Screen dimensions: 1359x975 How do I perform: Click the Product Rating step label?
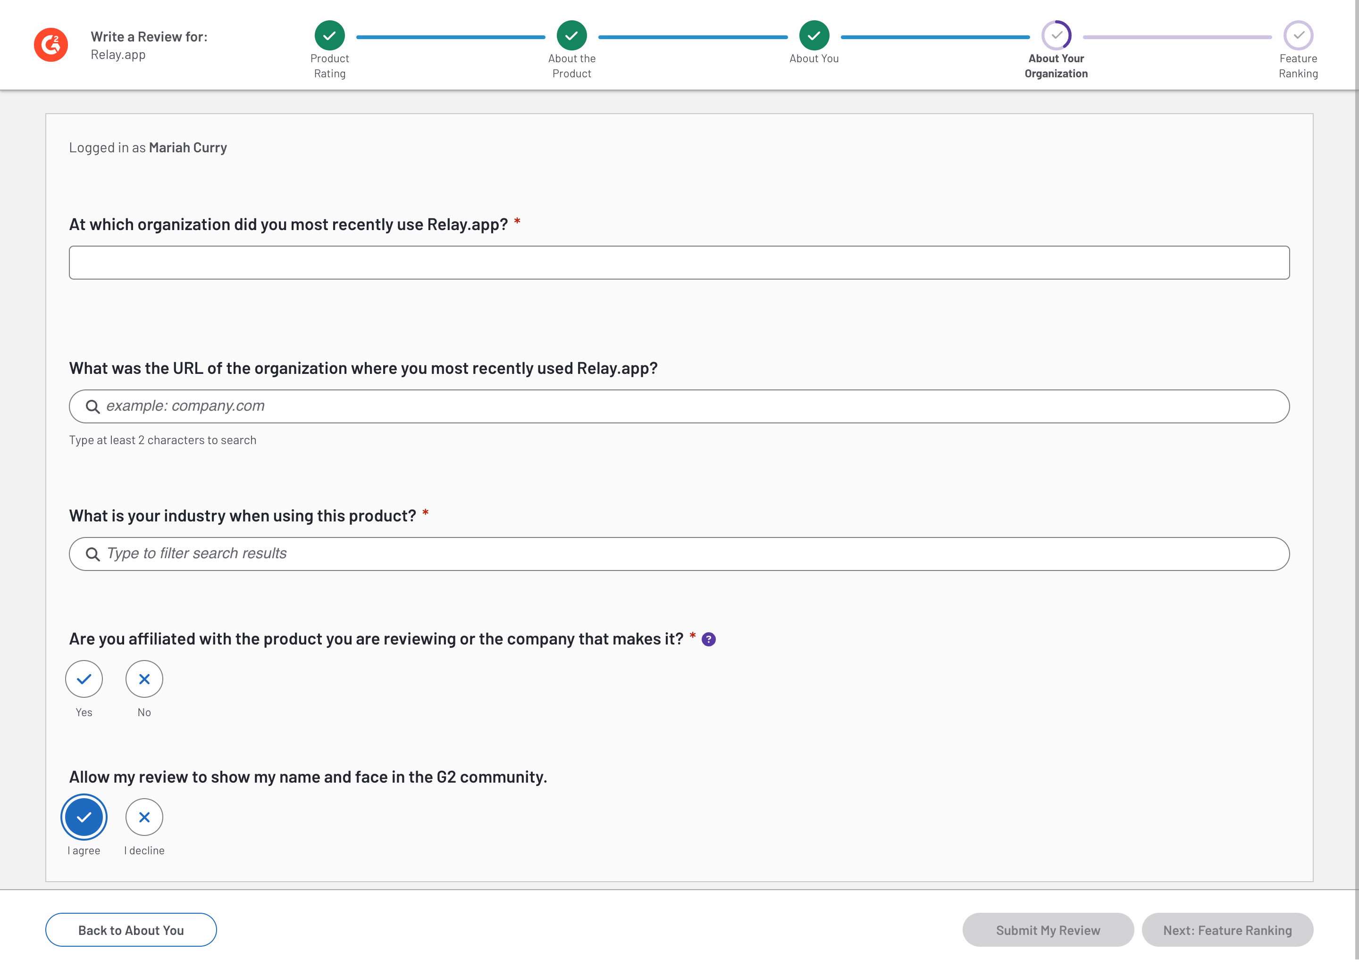pos(329,66)
